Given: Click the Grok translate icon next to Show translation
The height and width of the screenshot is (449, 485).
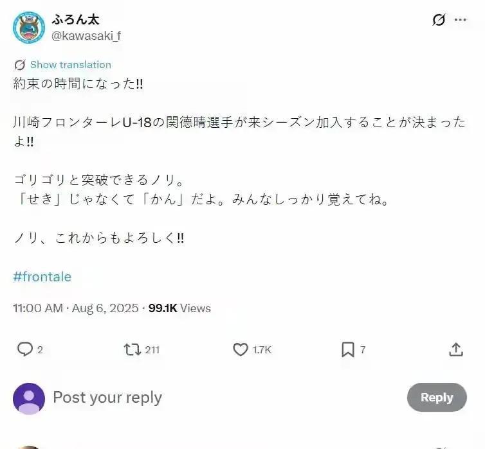Looking at the screenshot, I should [x=19, y=65].
